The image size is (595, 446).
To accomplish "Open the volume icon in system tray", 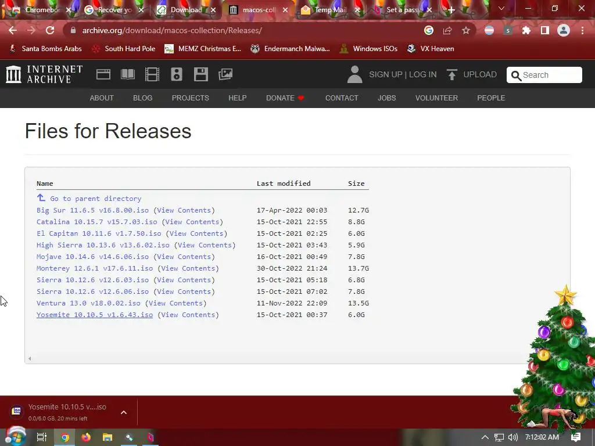I will [x=512, y=437].
